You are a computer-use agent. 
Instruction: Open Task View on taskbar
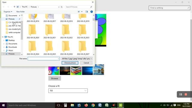click(x=58, y=105)
